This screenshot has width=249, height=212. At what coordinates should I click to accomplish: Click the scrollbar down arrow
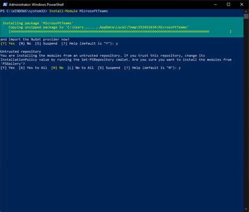(x=246, y=209)
